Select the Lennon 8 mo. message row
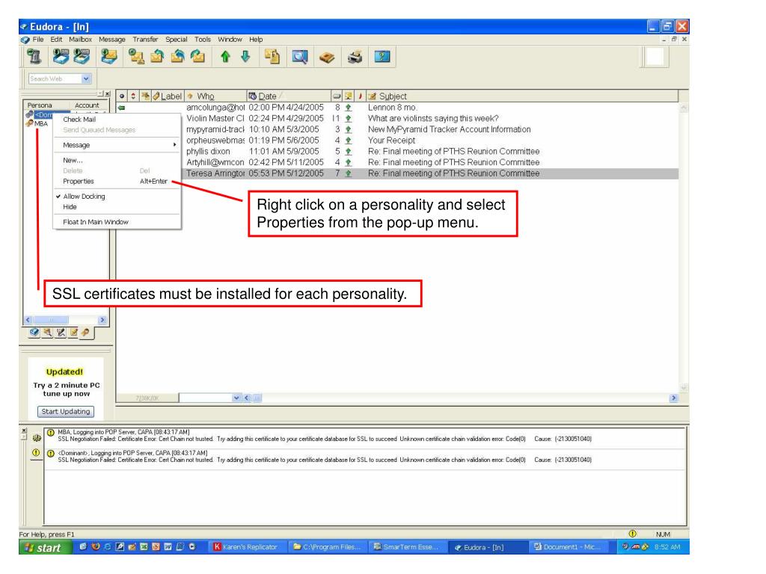 click(397, 108)
